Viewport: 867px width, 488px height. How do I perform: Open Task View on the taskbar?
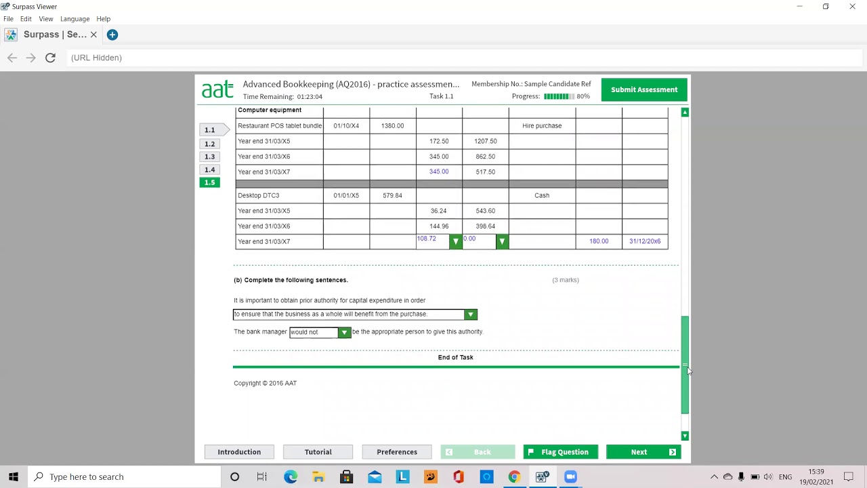[x=262, y=476]
